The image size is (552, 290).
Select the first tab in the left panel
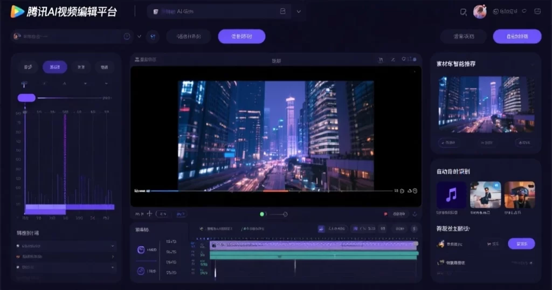(27, 67)
